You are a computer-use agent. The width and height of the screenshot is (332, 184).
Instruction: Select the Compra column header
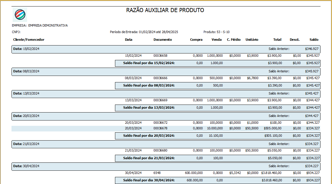196,40
